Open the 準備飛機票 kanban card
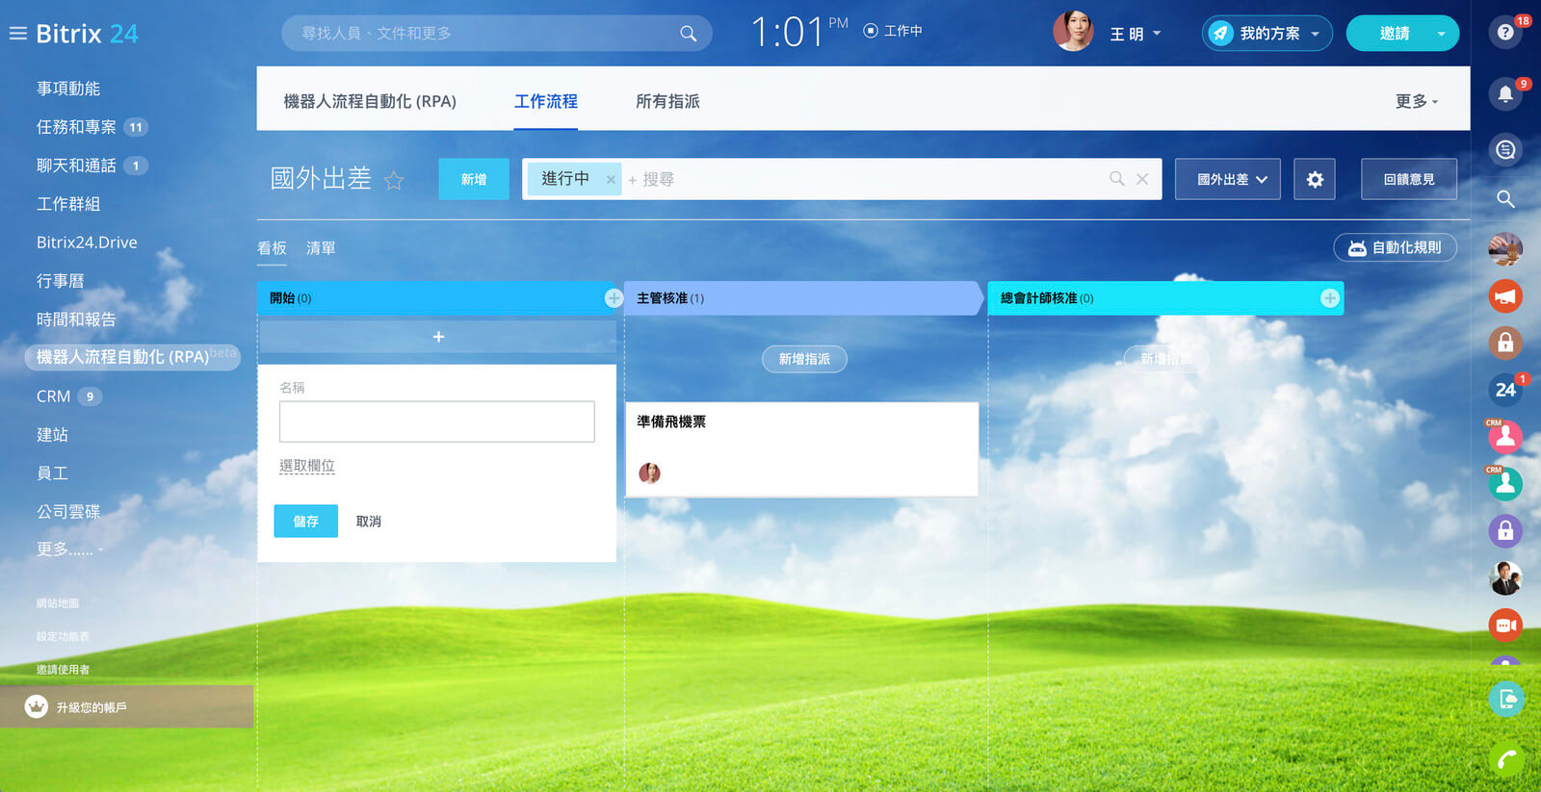The image size is (1541, 792). (802, 449)
